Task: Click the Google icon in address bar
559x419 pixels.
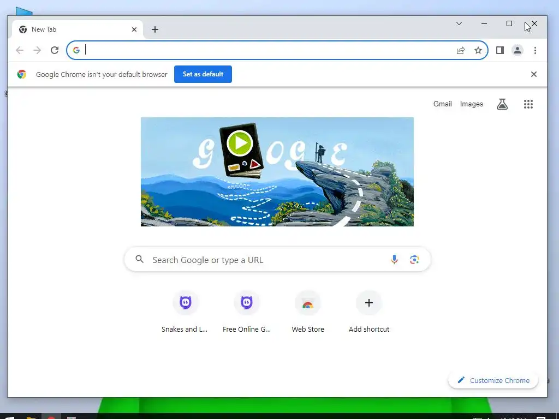Action: [76, 50]
